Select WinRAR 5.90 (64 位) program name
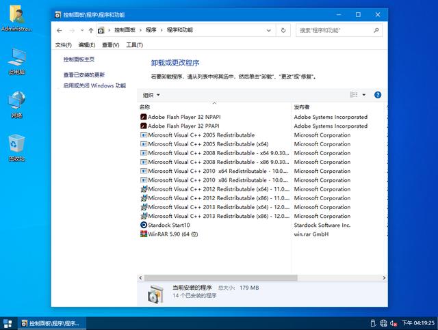Screen dimensions: 438x330 pyautogui.click(x=173, y=234)
